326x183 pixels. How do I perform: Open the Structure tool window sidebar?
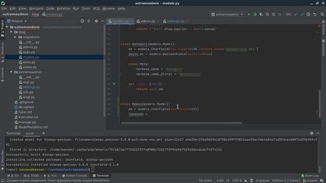[x=3, y=52]
